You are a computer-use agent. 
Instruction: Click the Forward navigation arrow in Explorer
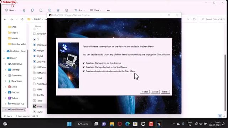(11, 19)
